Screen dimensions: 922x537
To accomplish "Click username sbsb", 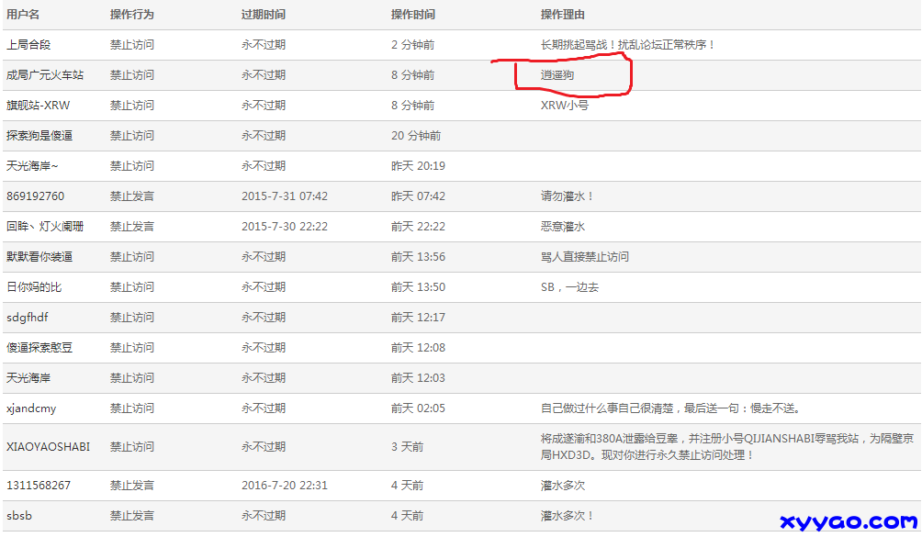I will pos(19,516).
